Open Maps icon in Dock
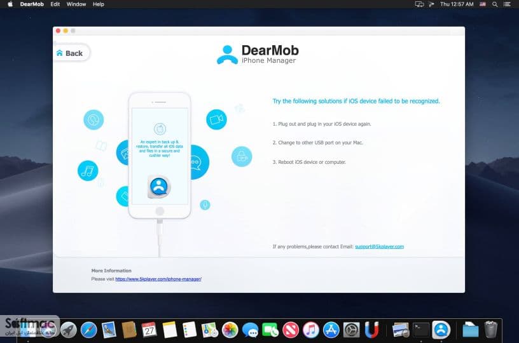This screenshot has width=519, height=343. (210, 330)
